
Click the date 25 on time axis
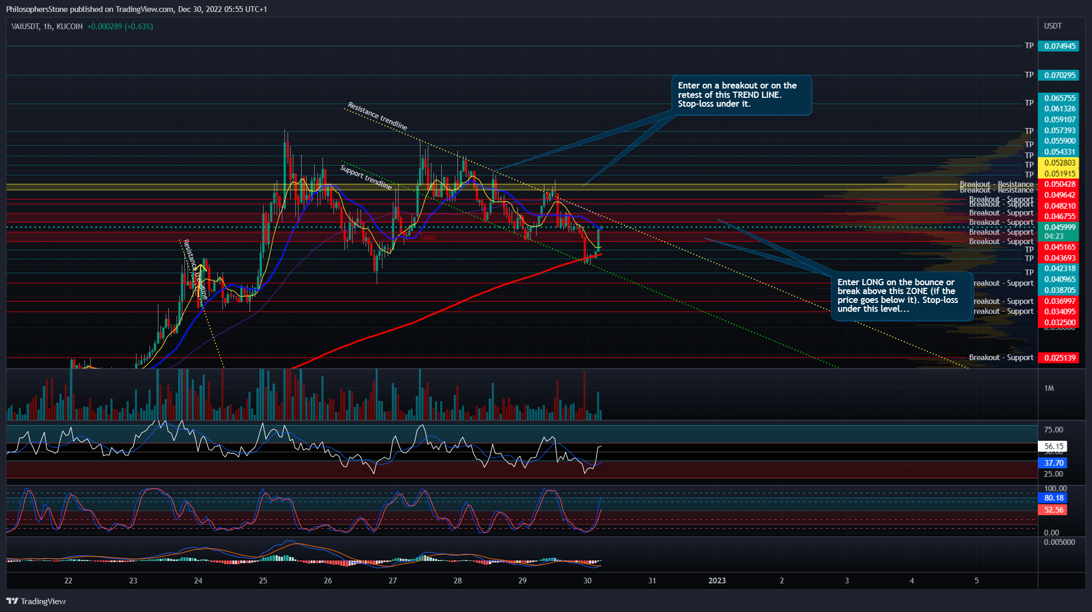coord(263,581)
